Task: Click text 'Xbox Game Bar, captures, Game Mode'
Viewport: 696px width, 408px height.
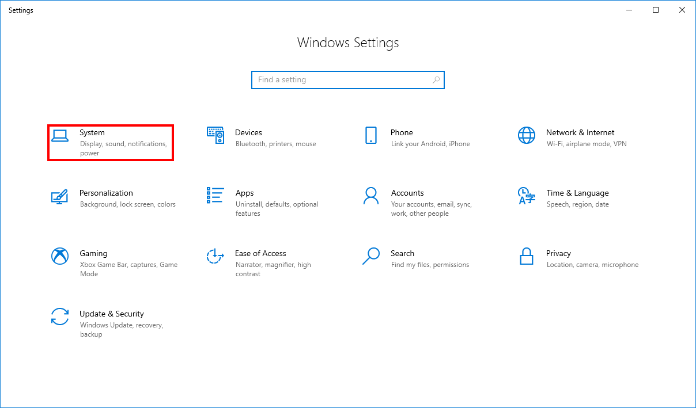Action: coord(129,269)
